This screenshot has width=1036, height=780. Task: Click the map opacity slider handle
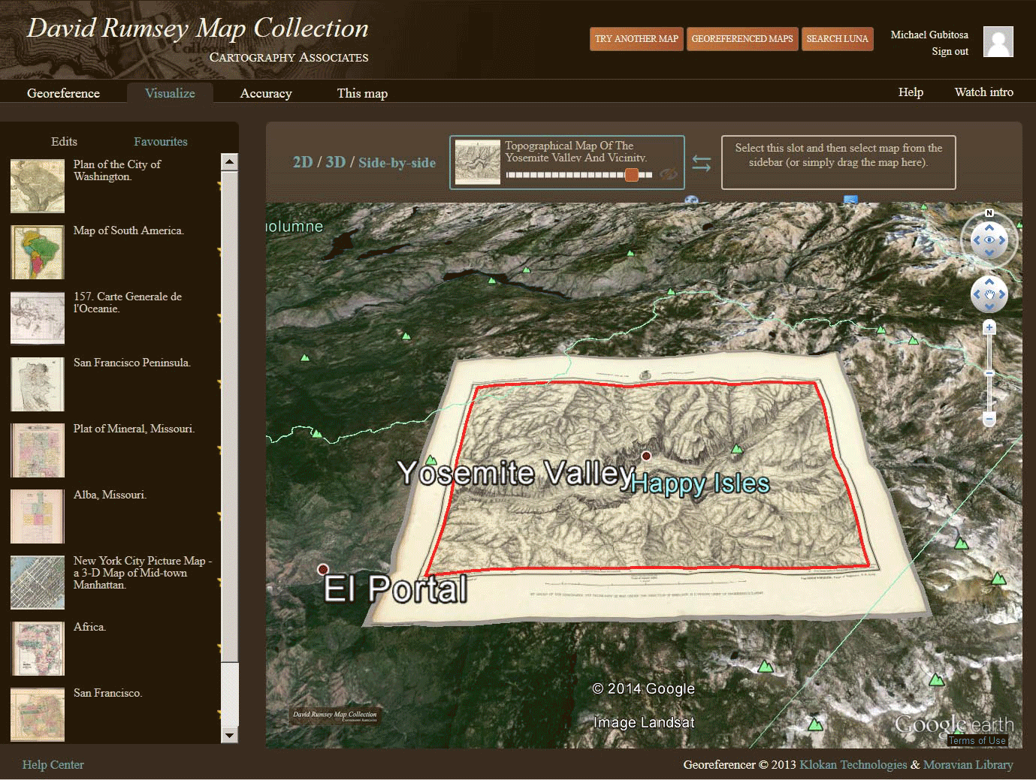(632, 175)
